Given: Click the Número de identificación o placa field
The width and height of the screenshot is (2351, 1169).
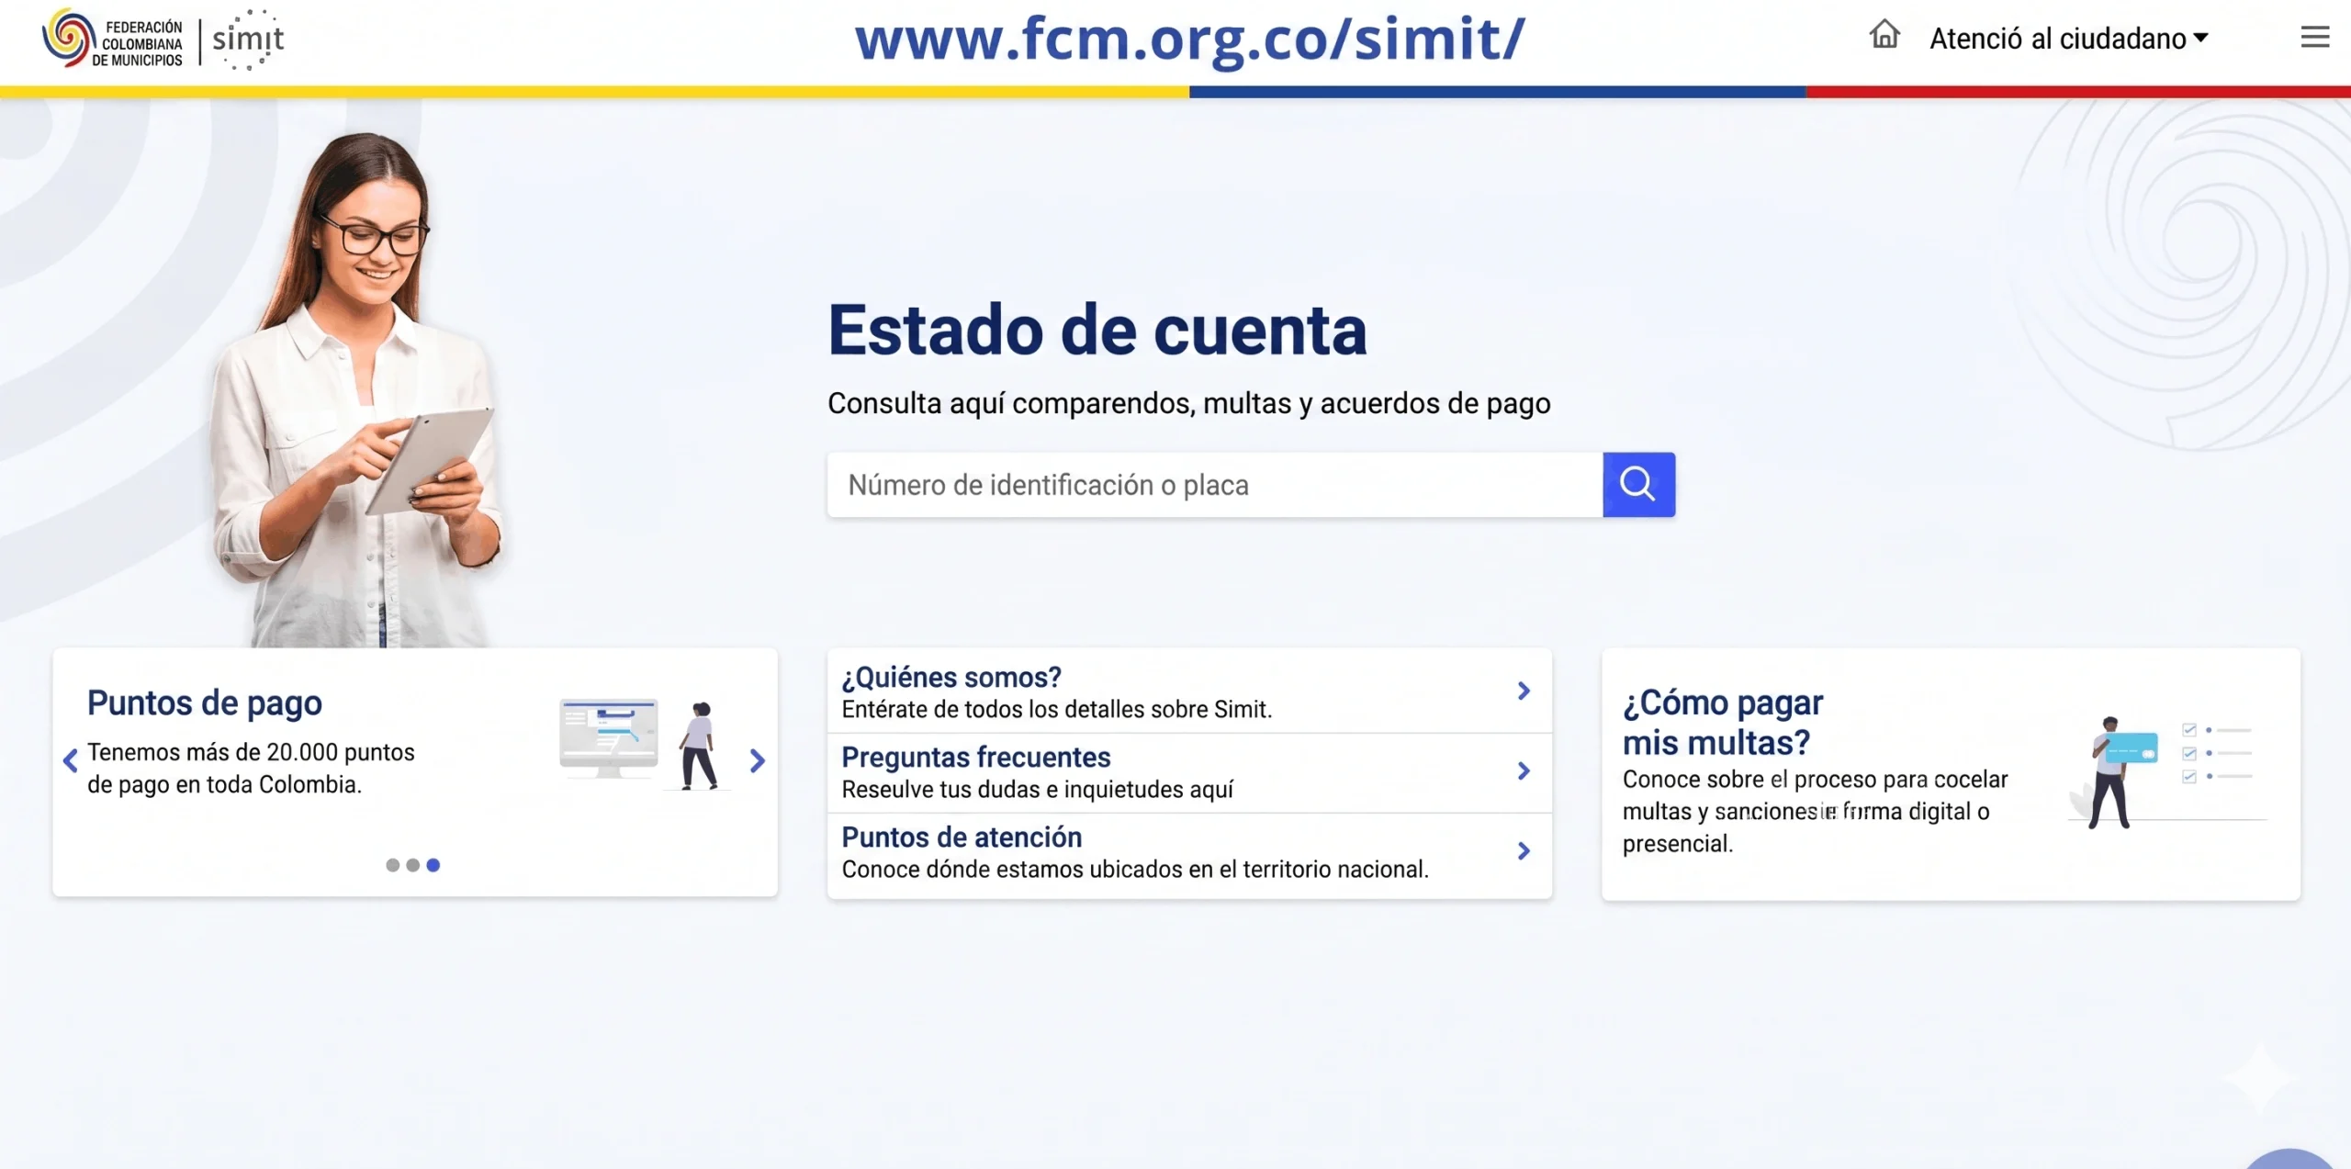Looking at the screenshot, I should click(1215, 484).
